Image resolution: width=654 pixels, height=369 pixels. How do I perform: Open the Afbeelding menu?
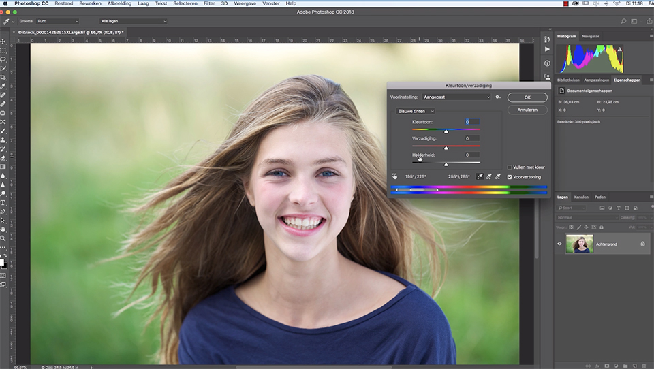point(119,3)
